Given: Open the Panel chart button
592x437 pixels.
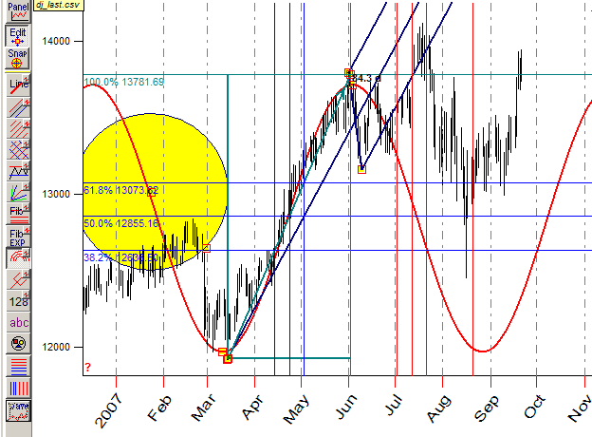Looking at the screenshot, I should pos(17,10).
